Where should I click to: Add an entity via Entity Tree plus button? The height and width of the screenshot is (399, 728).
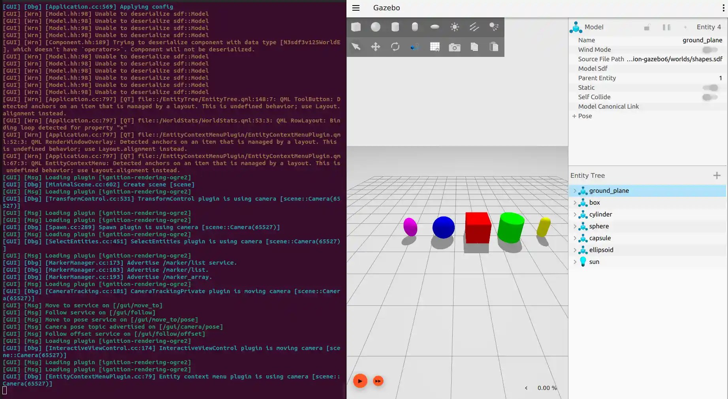pos(717,175)
